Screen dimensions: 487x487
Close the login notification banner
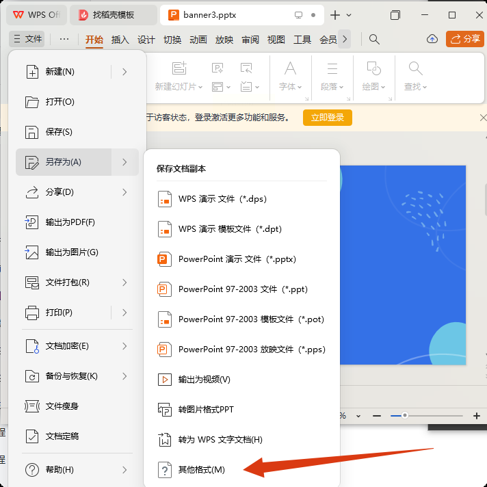pyautogui.click(x=483, y=118)
